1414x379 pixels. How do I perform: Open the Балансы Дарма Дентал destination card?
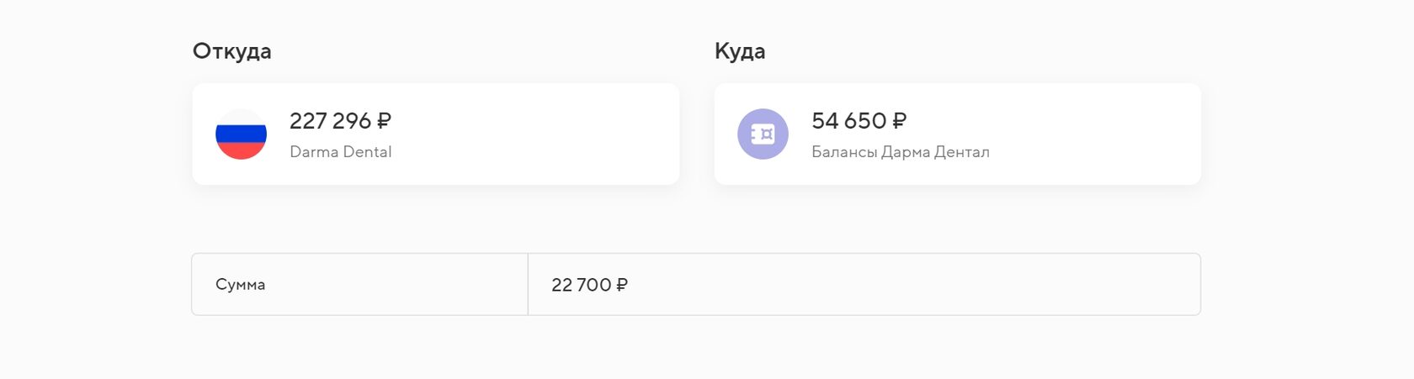coord(958,134)
